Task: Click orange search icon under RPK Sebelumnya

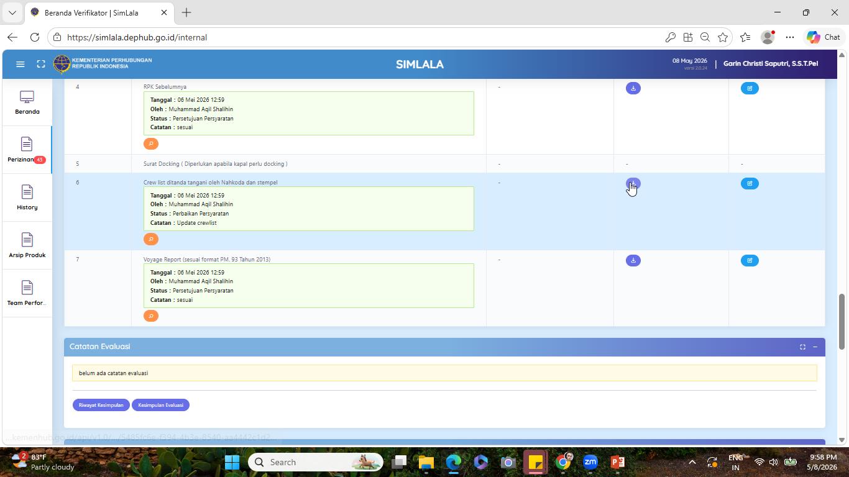Action: click(151, 143)
